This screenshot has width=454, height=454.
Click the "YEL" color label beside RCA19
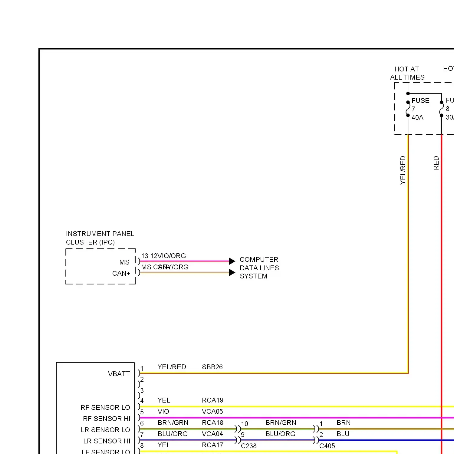(x=164, y=400)
